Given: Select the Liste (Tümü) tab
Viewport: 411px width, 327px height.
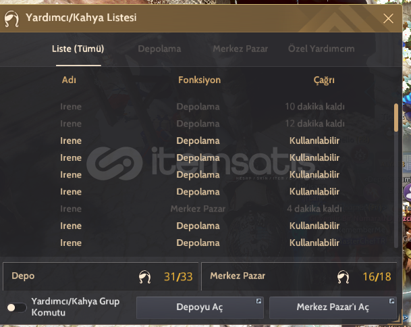Looking at the screenshot, I should pyautogui.click(x=78, y=49).
